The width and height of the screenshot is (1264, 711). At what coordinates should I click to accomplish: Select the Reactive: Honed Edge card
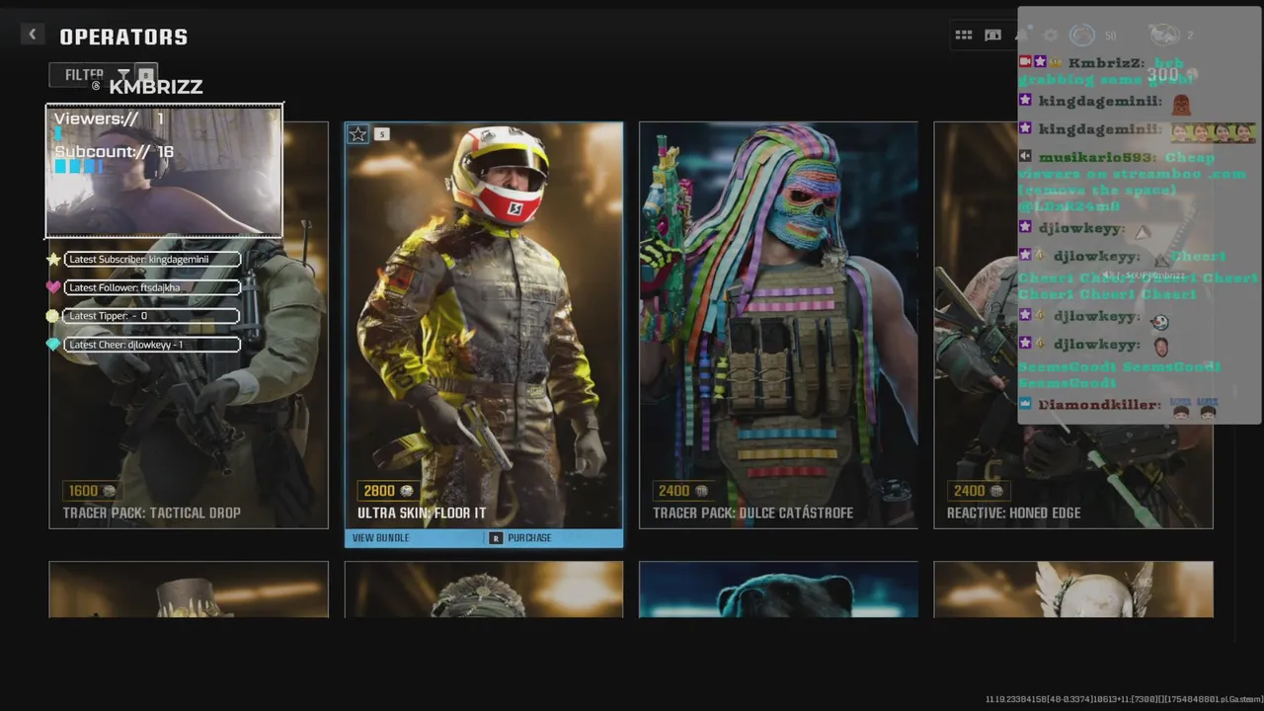tap(1073, 325)
